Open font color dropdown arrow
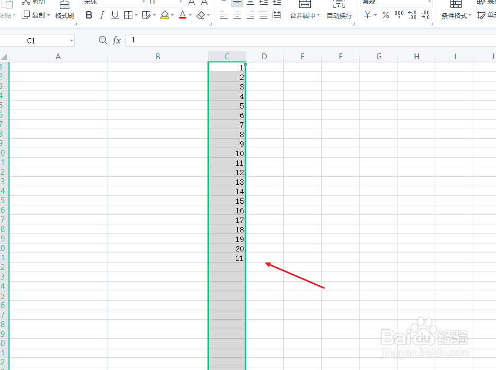Image resolution: width=496 pixels, height=370 pixels. (x=191, y=15)
